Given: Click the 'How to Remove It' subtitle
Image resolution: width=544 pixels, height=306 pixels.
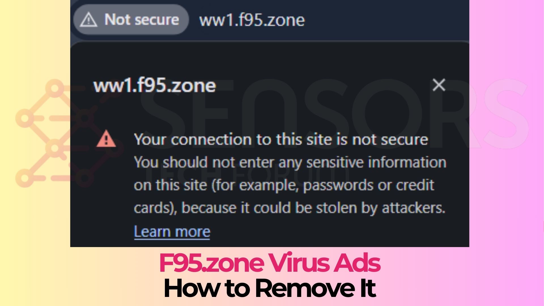Looking at the screenshot, I should (270, 288).
